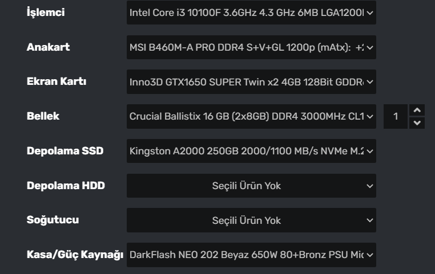This screenshot has width=435, height=274.
Task: Click the chevron arrow on Crucial Ballistix row
Action: click(x=370, y=117)
